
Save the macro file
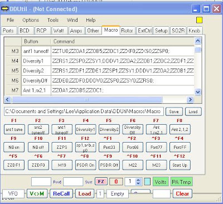(174, 111)
